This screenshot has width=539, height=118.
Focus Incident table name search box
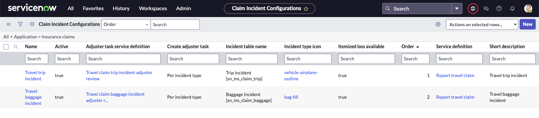tap(252, 59)
